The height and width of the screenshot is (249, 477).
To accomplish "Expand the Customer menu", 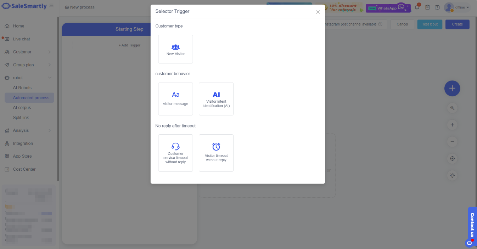I will (28, 52).
